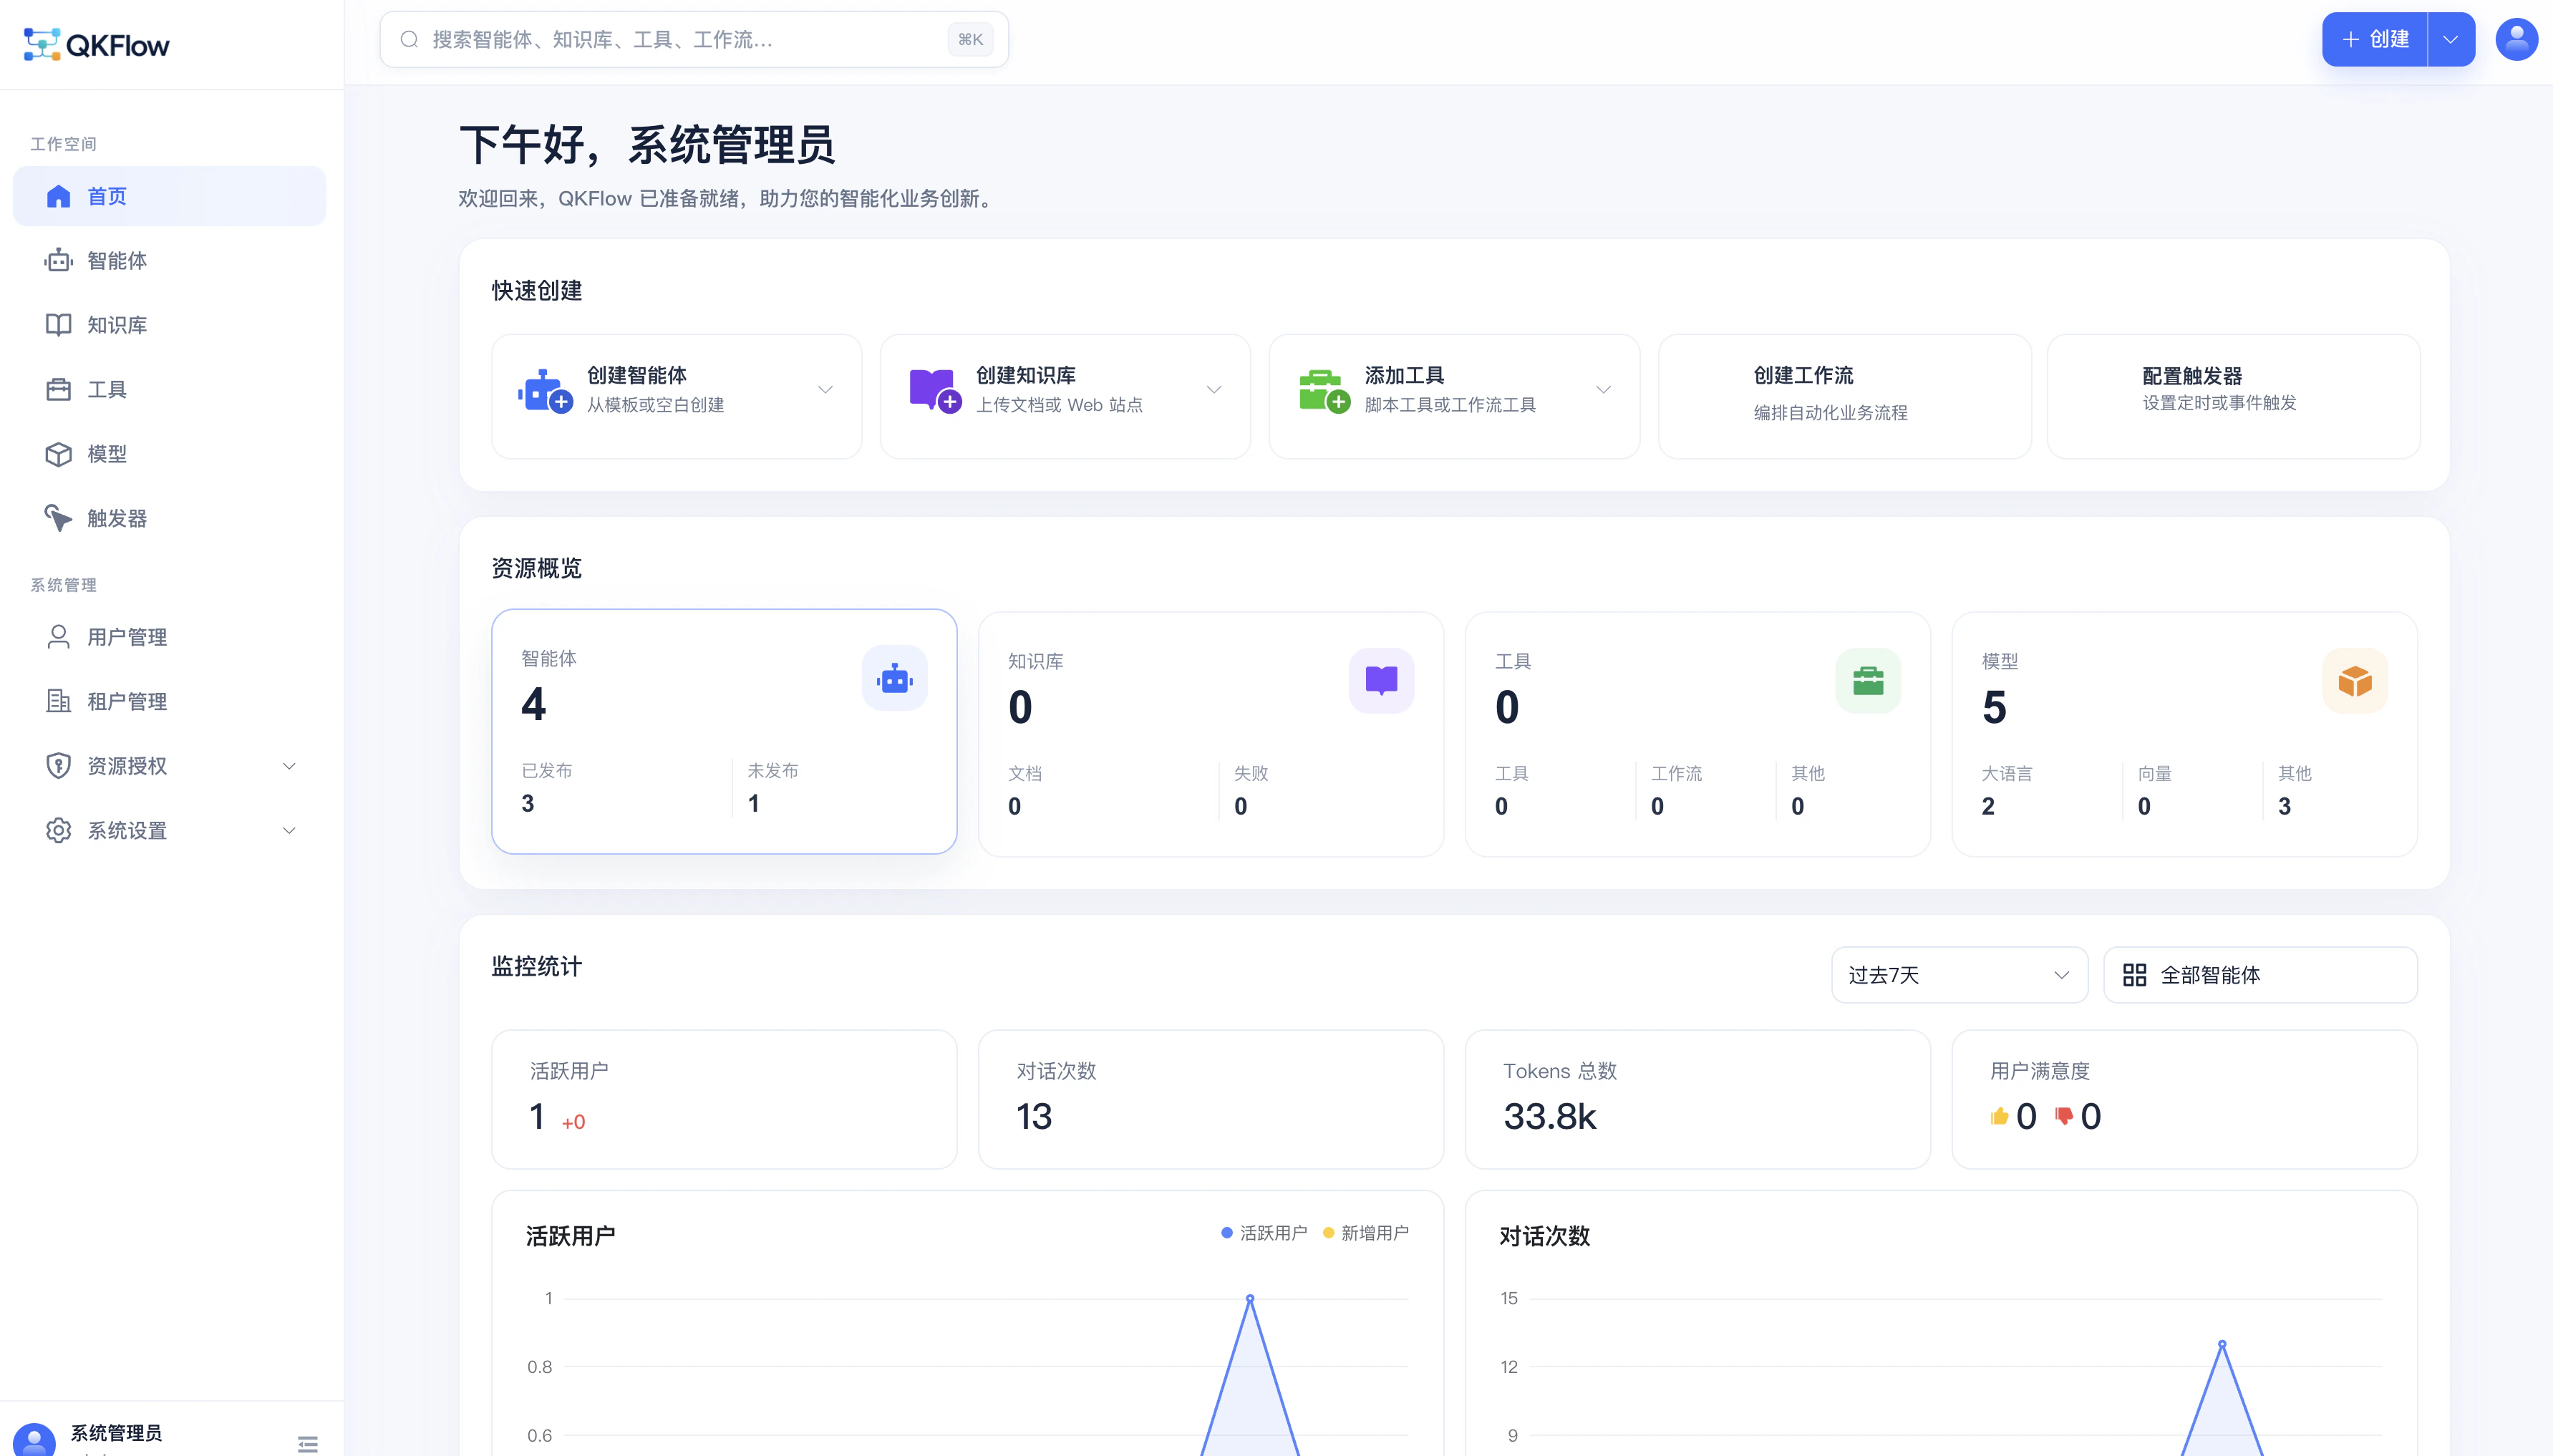Click the 创建工作流 quick create card
This screenshot has width=2553, height=1456.
click(1844, 396)
